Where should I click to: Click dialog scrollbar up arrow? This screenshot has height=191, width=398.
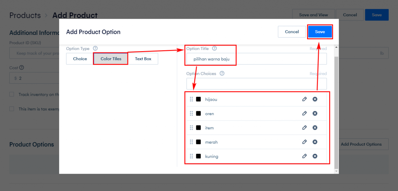337,47
